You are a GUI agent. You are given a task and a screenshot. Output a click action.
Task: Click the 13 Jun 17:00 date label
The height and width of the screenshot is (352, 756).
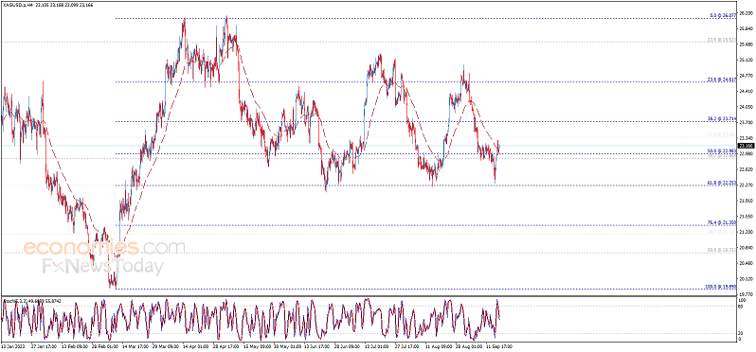point(317,345)
